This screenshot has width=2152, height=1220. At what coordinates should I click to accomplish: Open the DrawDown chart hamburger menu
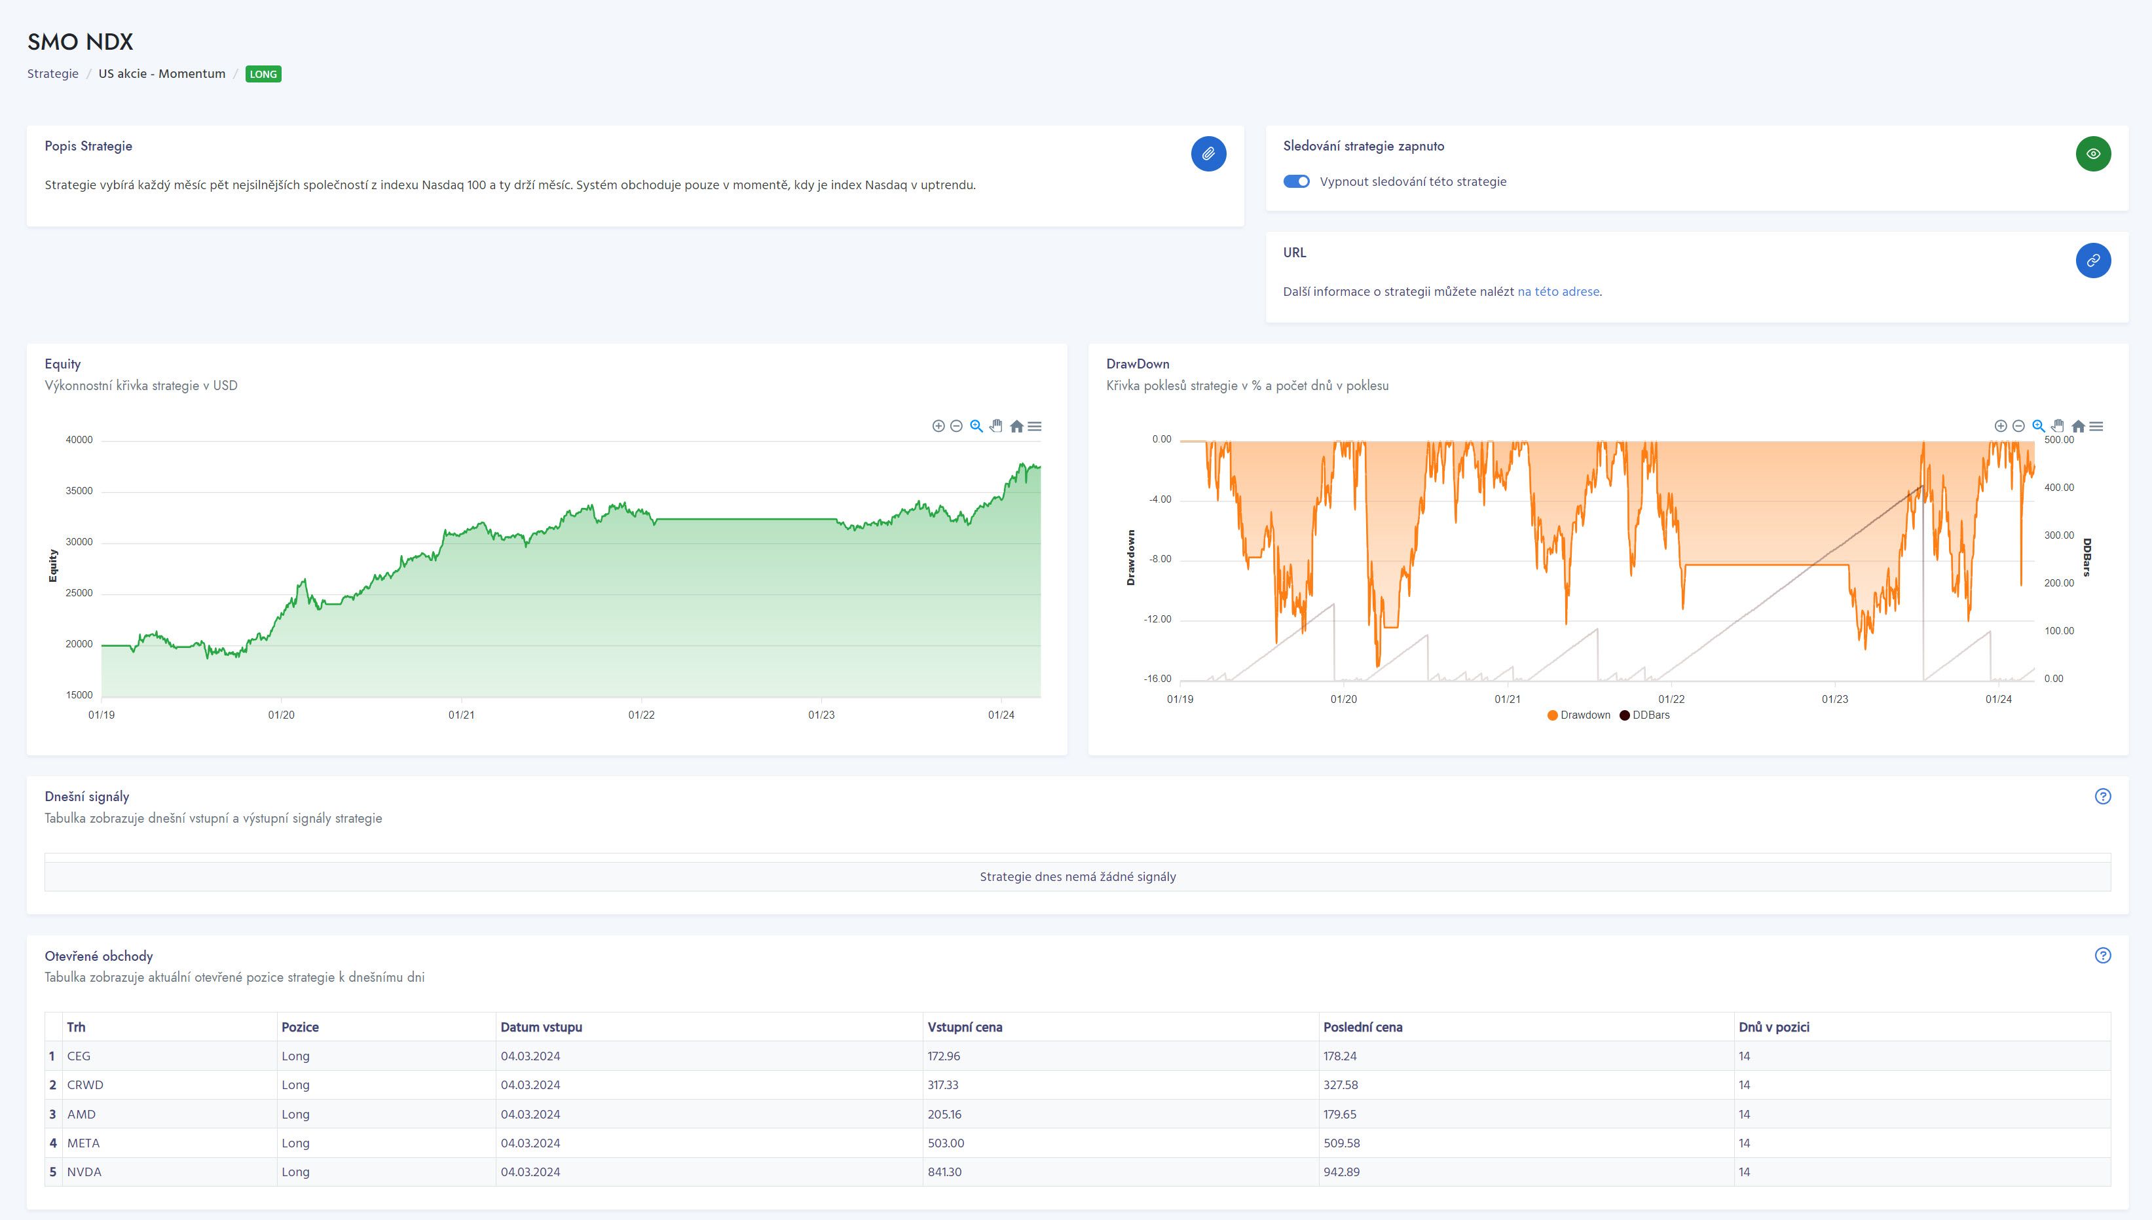[x=2097, y=427]
